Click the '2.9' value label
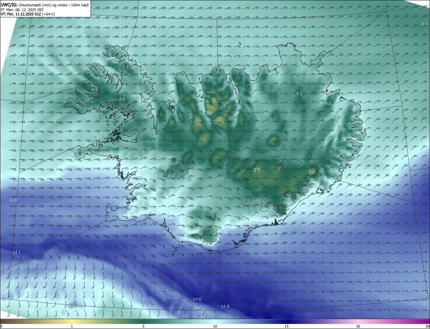This screenshot has width=430, height=329. [209, 113]
